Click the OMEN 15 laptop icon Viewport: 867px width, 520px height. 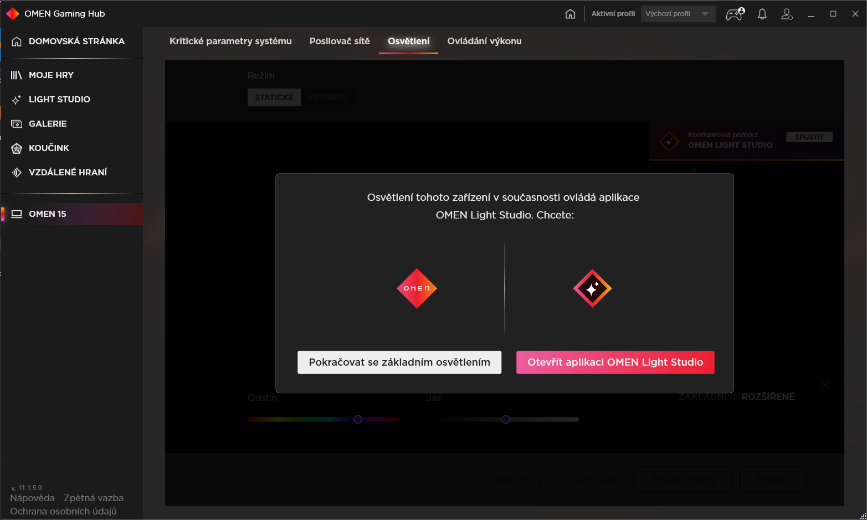coord(17,214)
